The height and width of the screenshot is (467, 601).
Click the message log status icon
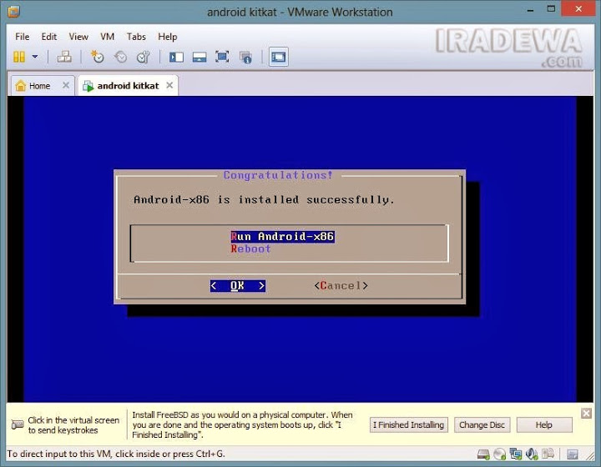573,454
